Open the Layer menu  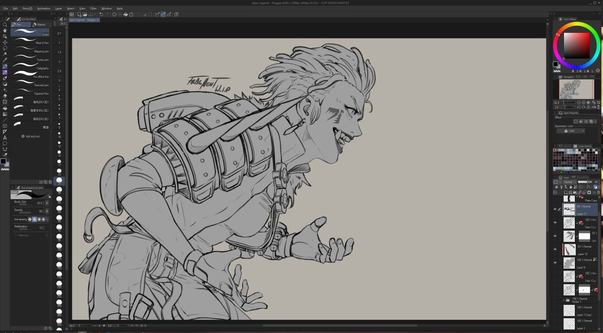tap(59, 9)
